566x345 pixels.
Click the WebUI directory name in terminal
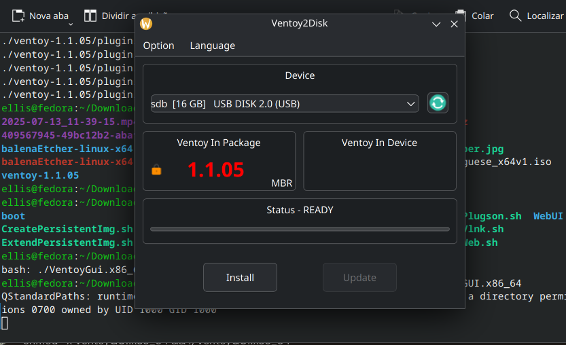pyautogui.click(x=548, y=216)
